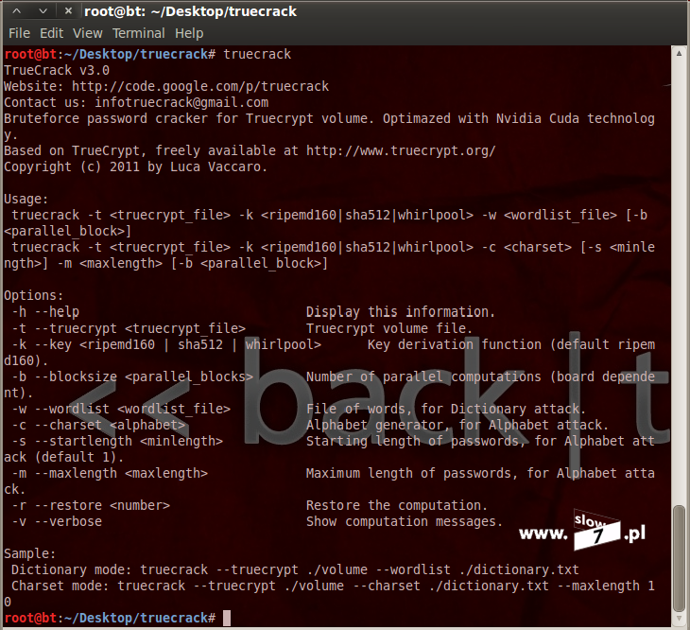Click the 'Usage:' heading
This screenshot has height=630, width=690.
pyautogui.click(x=26, y=199)
